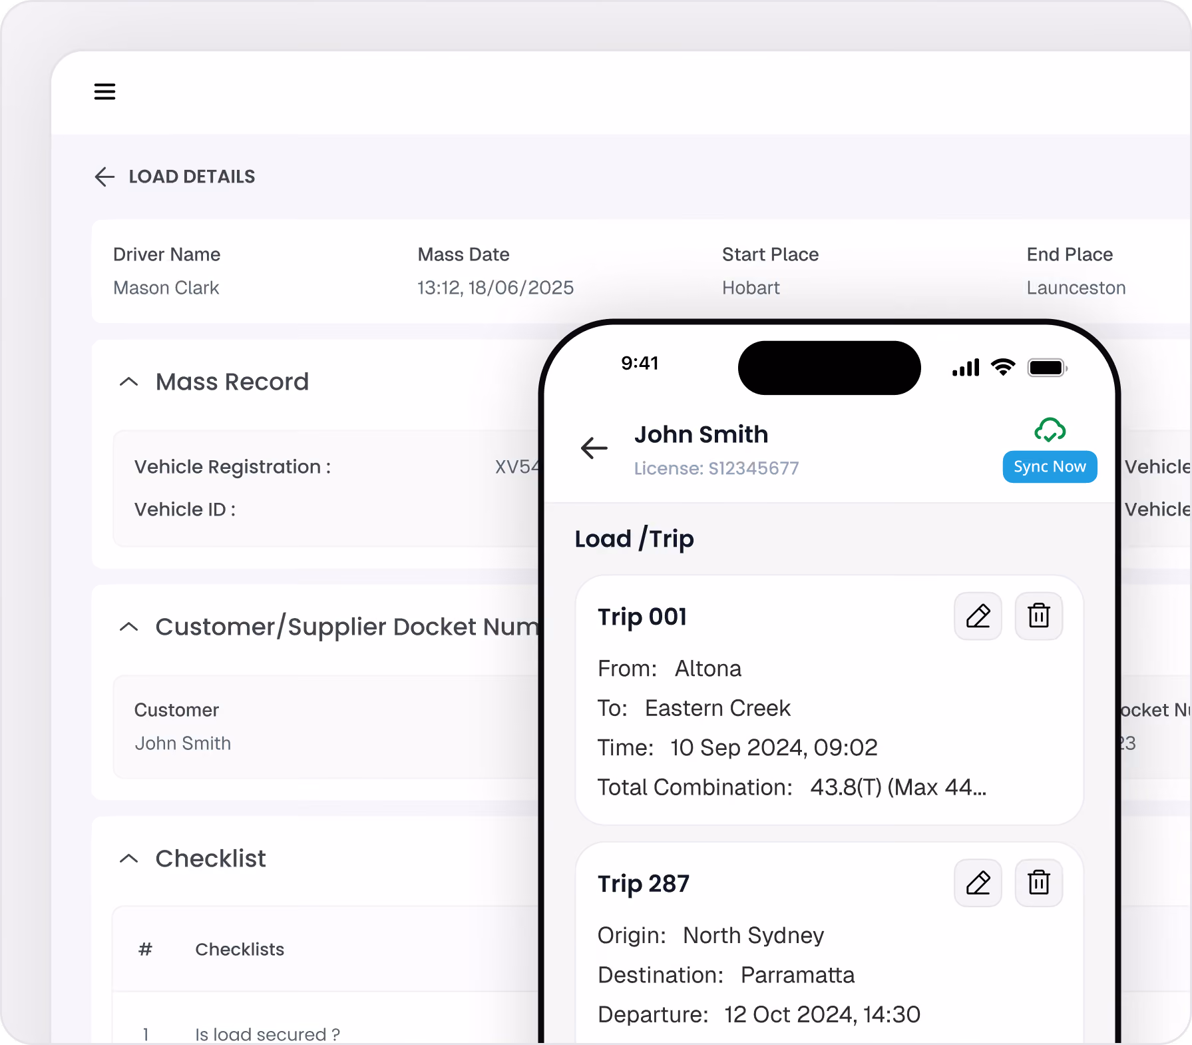Select the Trip 287 card title
Image resolution: width=1192 pixels, height=1045 pixels.
point(643,884)
